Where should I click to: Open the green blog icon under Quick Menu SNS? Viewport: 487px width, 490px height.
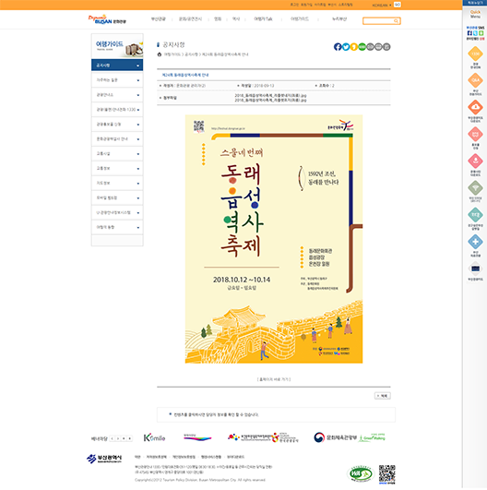481,33
